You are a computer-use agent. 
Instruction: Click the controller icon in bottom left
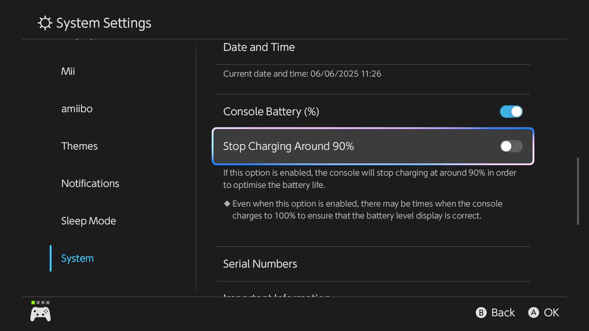[40, 314]
